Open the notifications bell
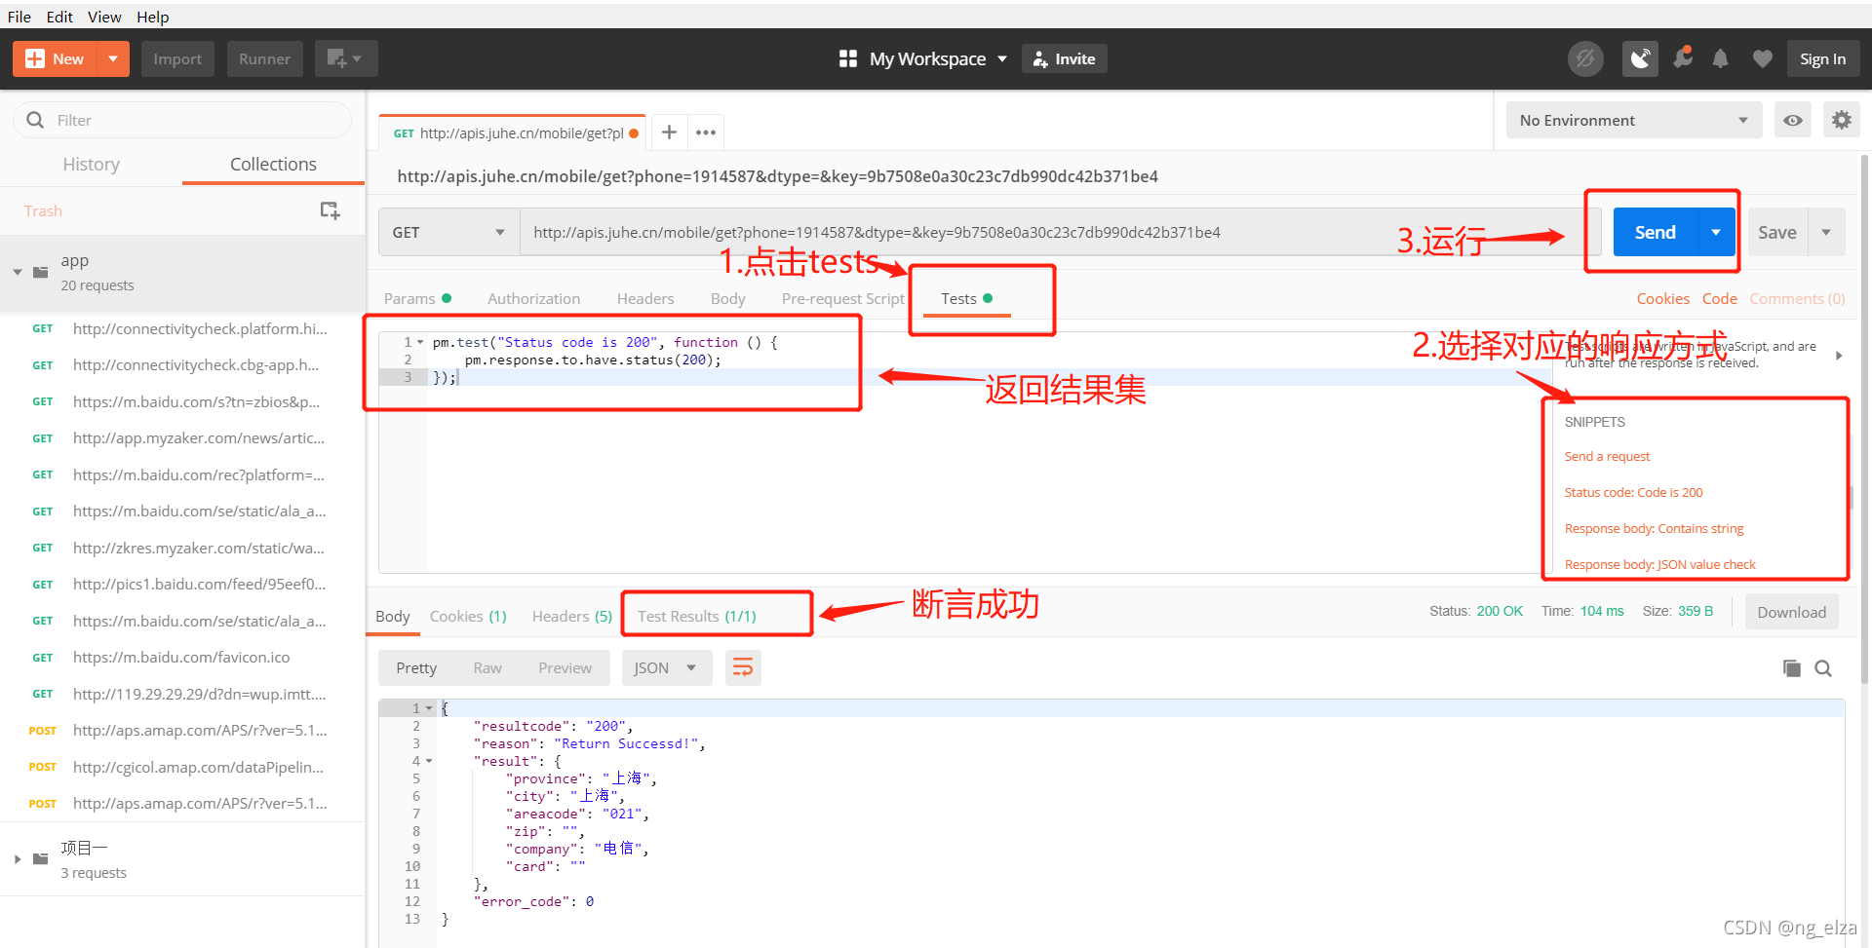1872x948 pixels. pyautogui.click(x=1721, y=58)
